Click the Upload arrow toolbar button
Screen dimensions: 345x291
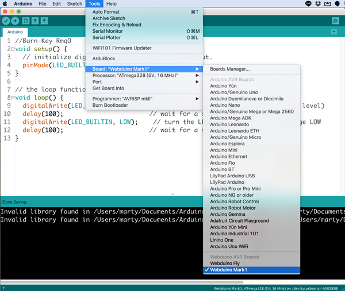coord(16,21)
